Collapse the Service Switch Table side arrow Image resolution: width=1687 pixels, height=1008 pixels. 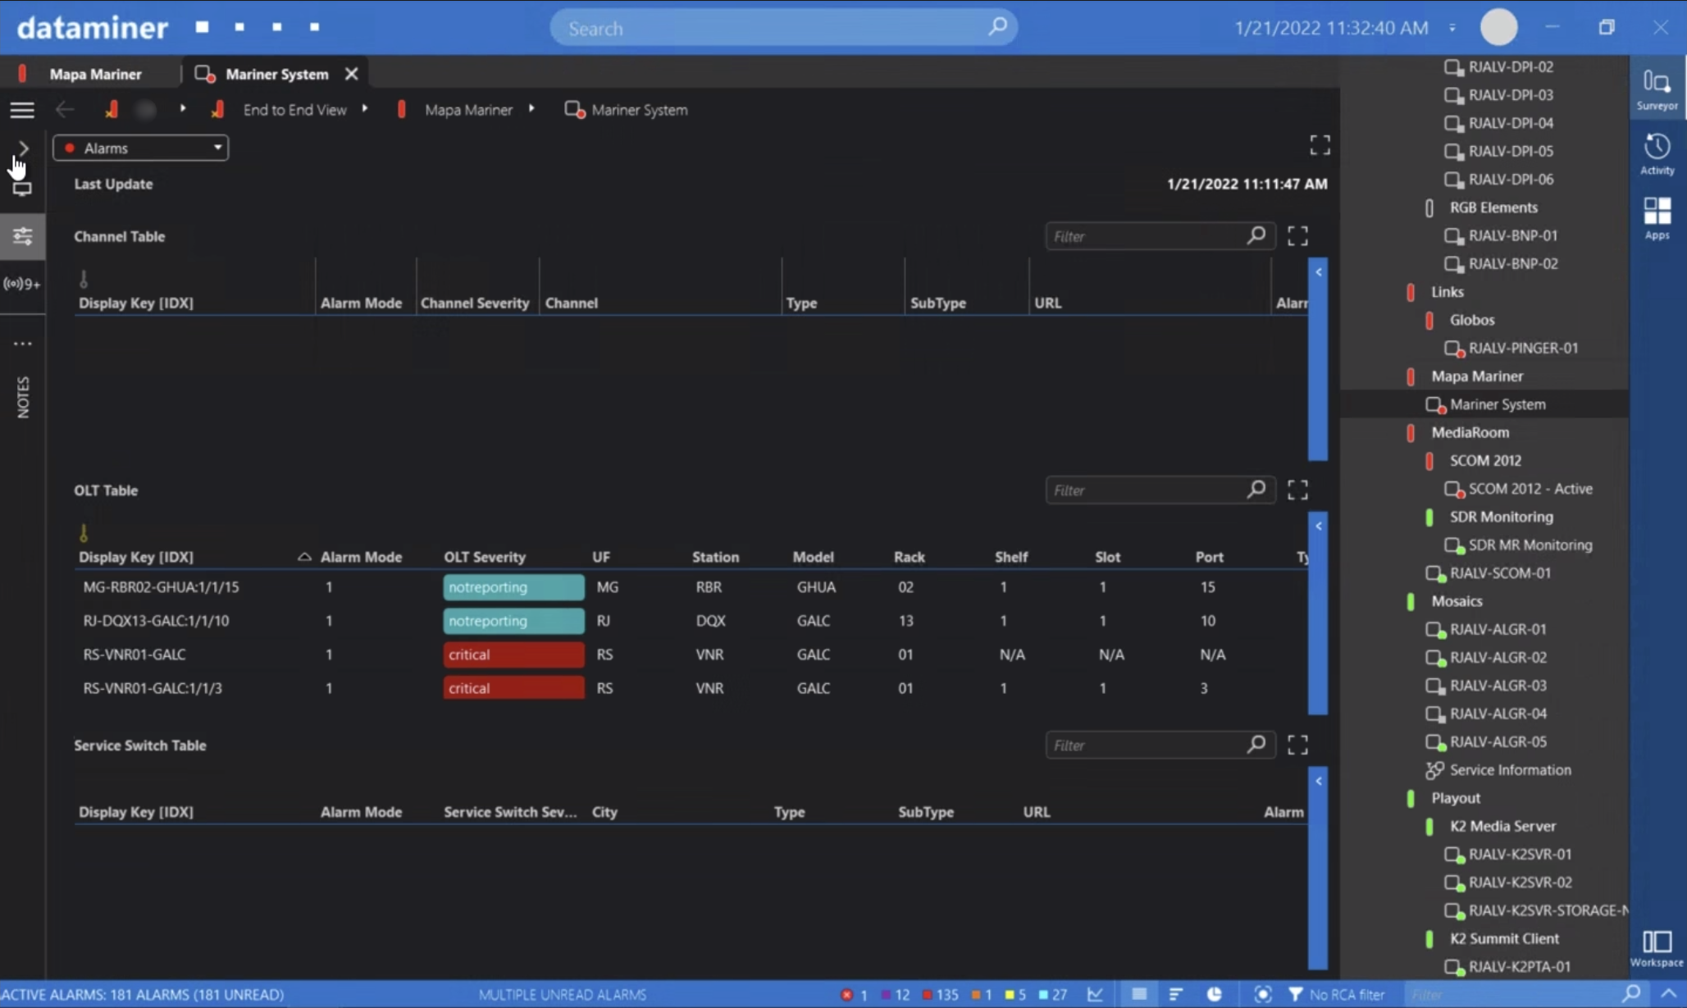(1318, 782)
